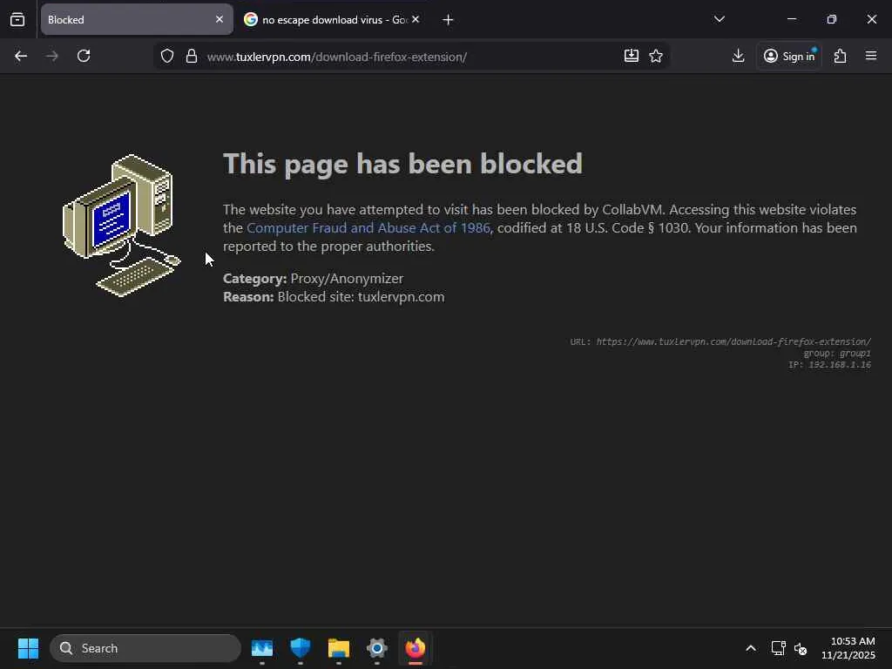The width and height of the screenshot is (892, 669).
Task: Open the Windows Start menu
Action: [28, 648]
